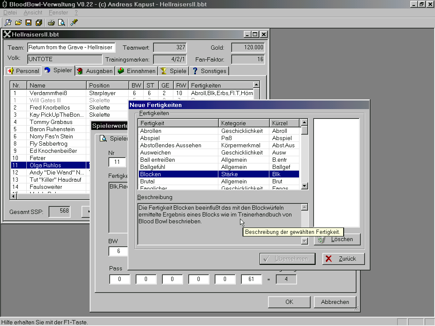This screenshot has width=435, height=326.
Task: Click the Löschen button with trash icon
Action: tap(337, 239)
